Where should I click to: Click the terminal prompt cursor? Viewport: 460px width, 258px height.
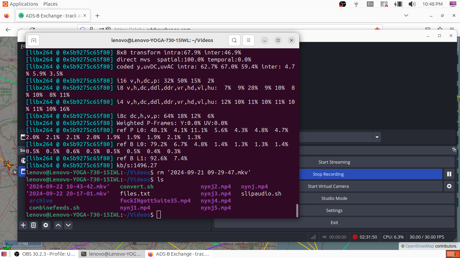click(159, 215)
